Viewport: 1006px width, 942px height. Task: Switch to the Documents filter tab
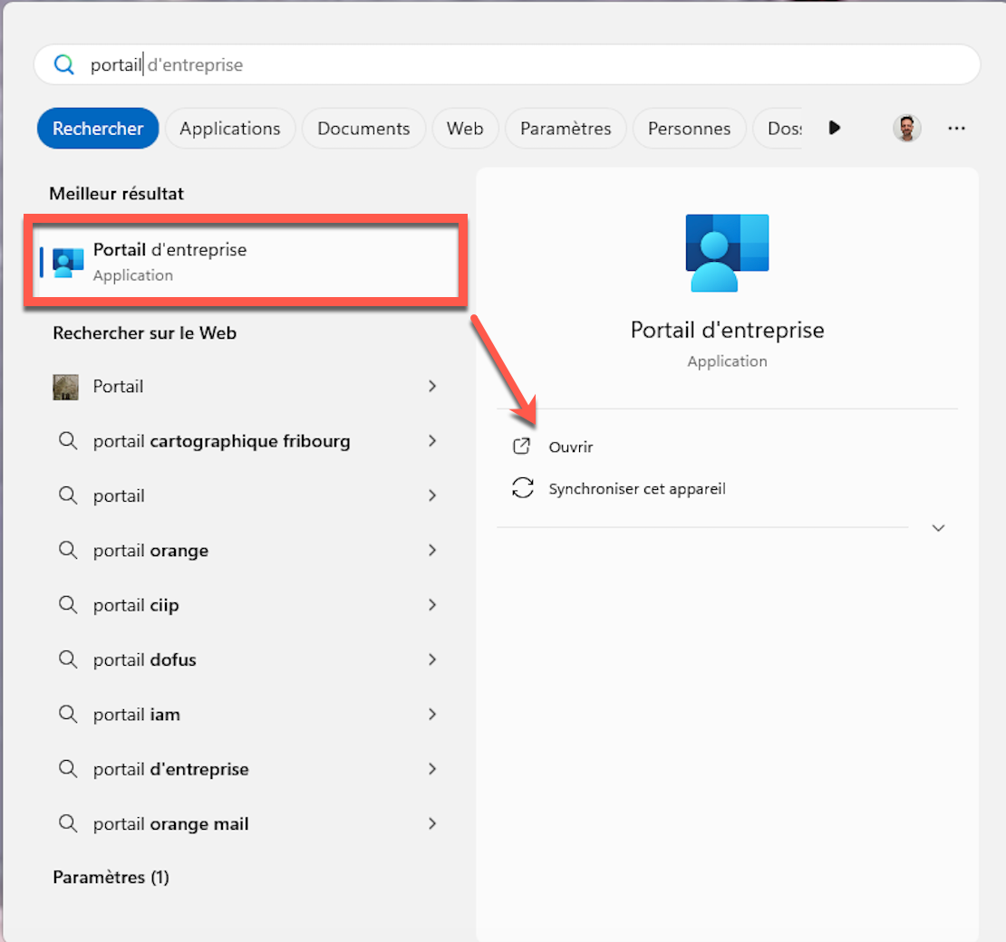363,129
